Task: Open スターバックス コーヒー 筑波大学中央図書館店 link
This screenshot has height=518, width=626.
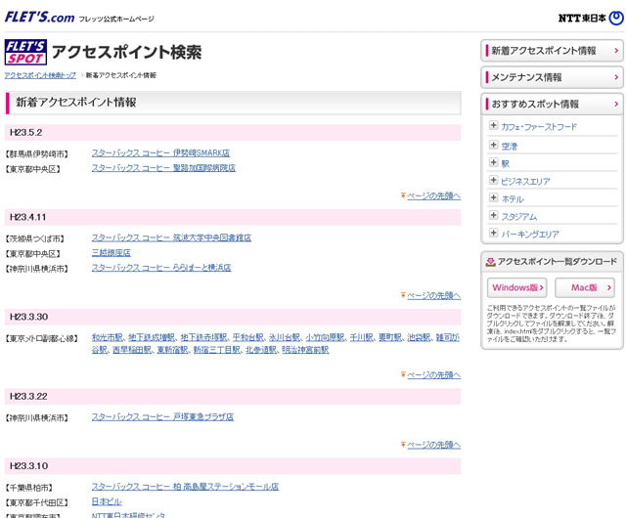Action: coord(172,237)
